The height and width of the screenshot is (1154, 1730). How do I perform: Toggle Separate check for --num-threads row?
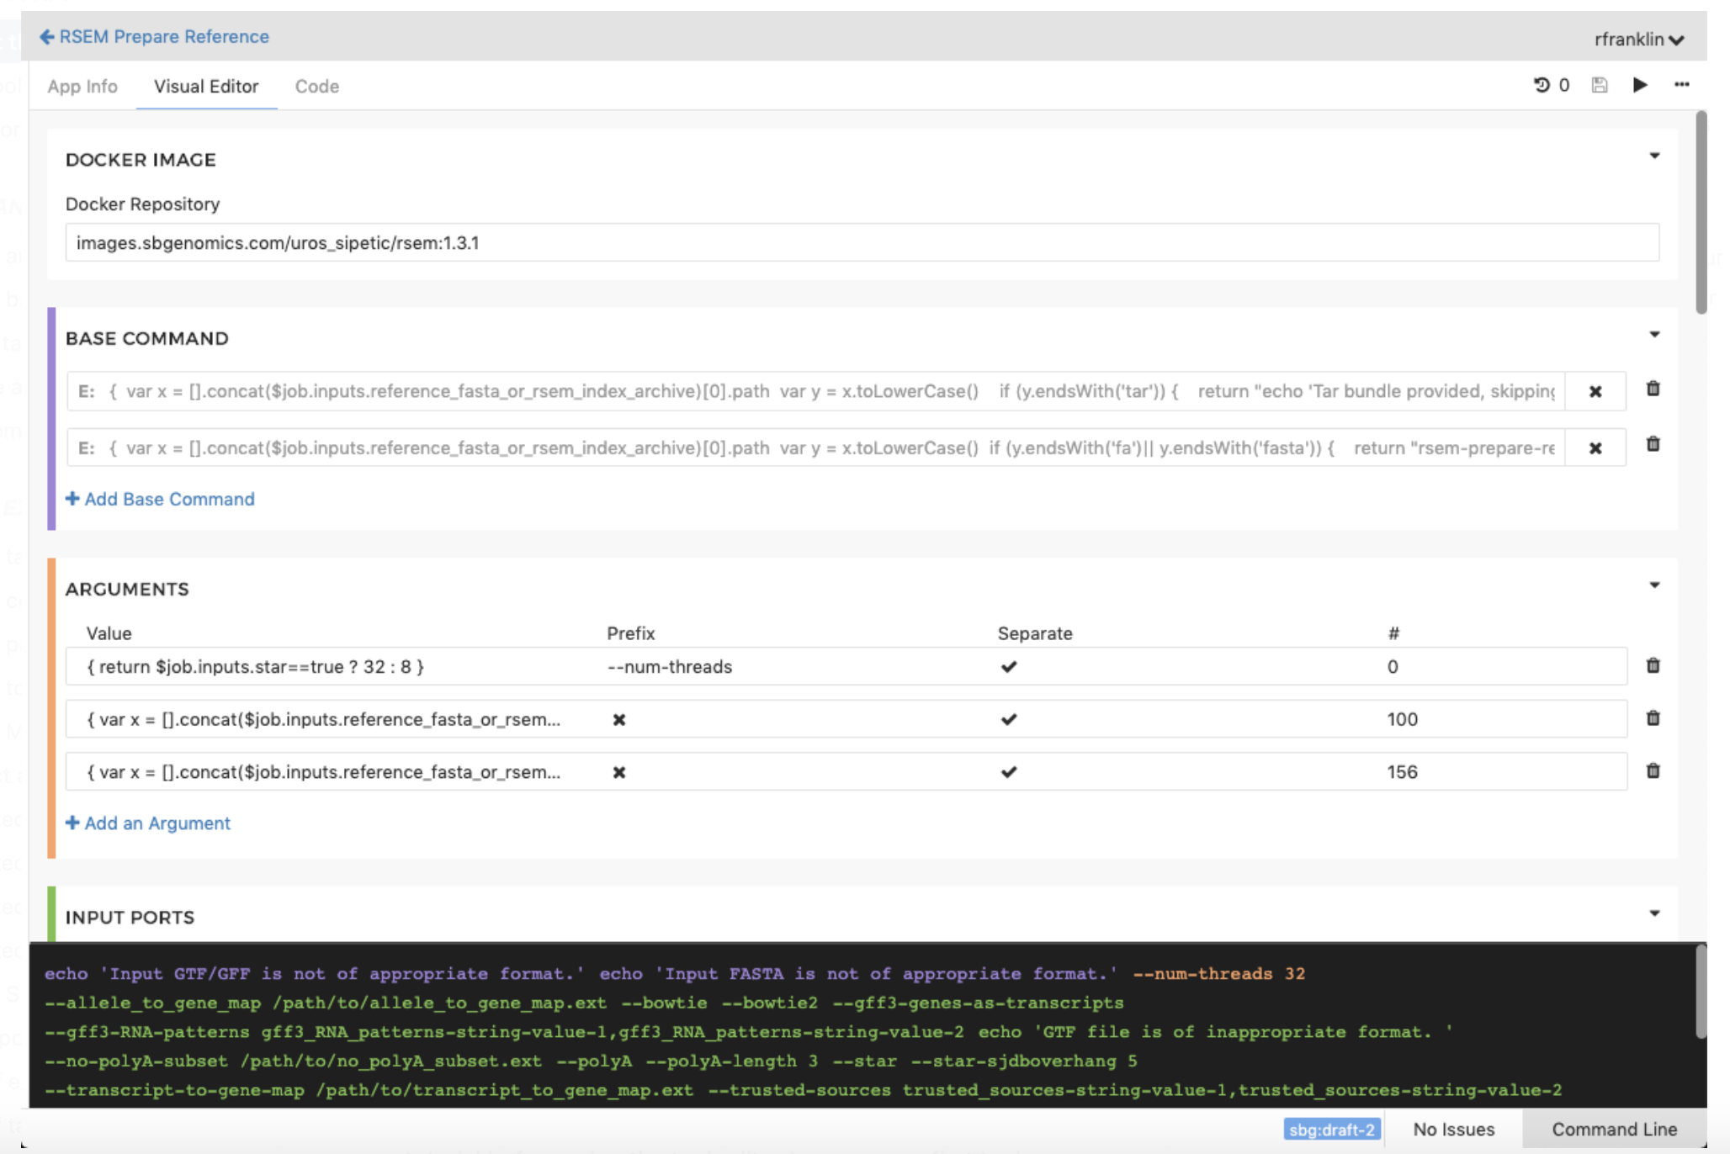point(1009,667)
